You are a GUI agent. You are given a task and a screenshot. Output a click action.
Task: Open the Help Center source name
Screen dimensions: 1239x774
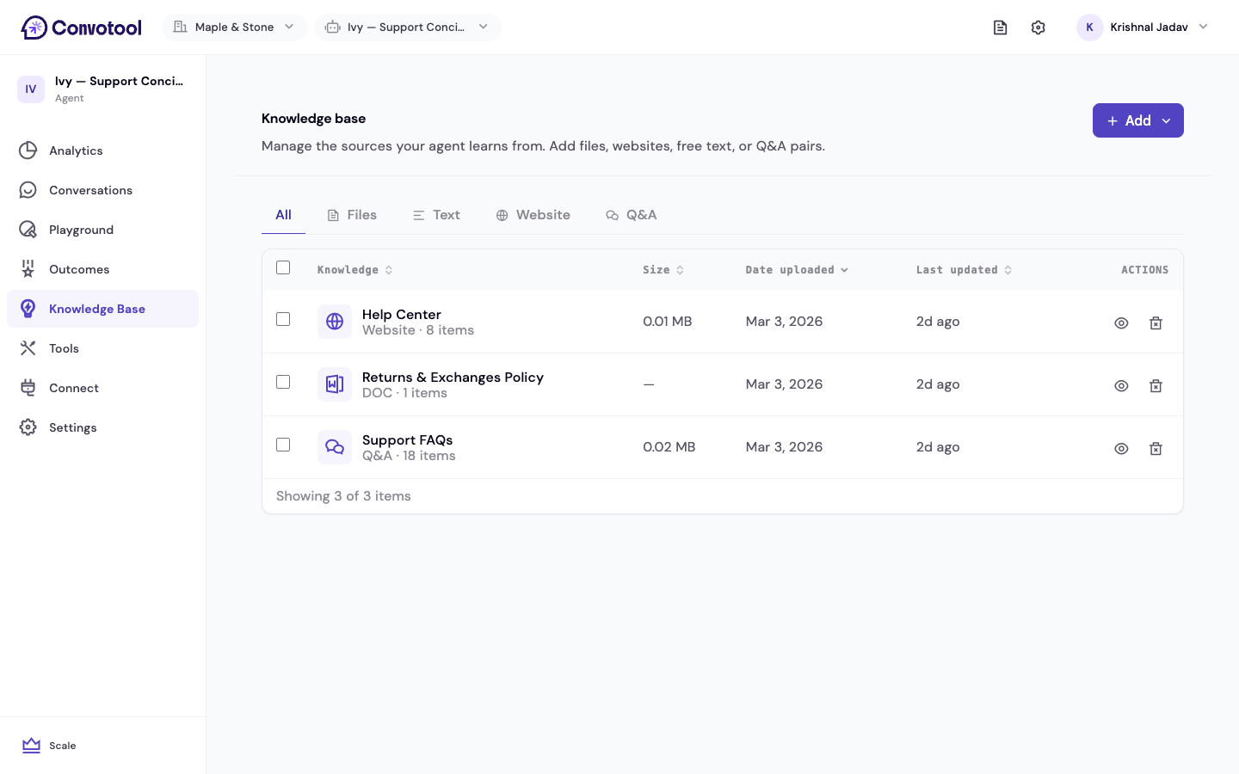tap(402, 315)
